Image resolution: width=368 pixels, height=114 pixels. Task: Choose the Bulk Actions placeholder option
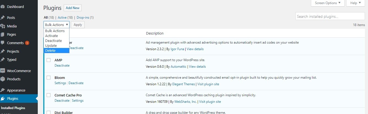coord(57,31)
